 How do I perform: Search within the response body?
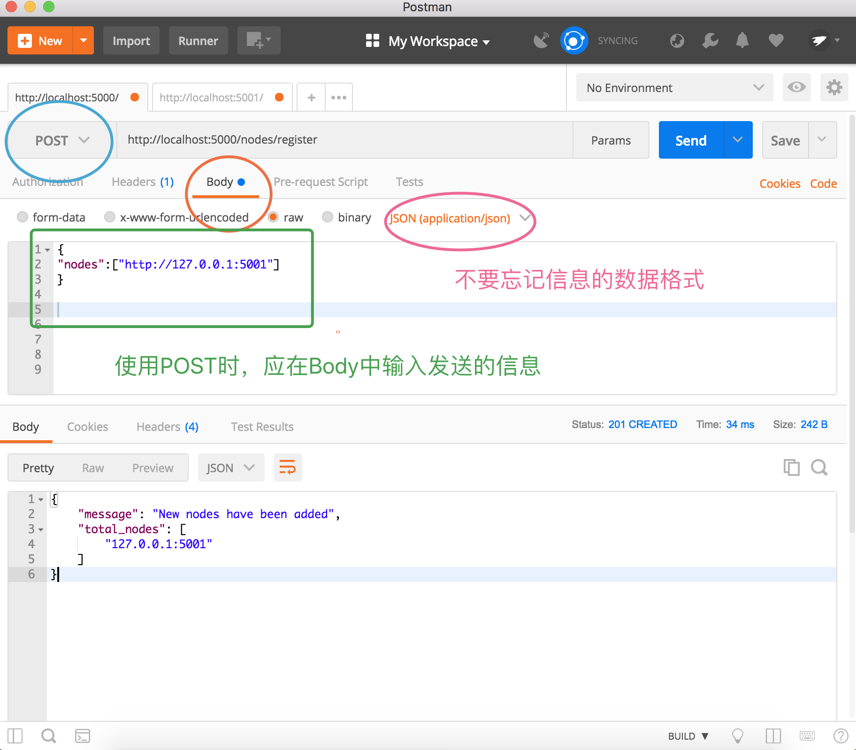click(819, 467)
